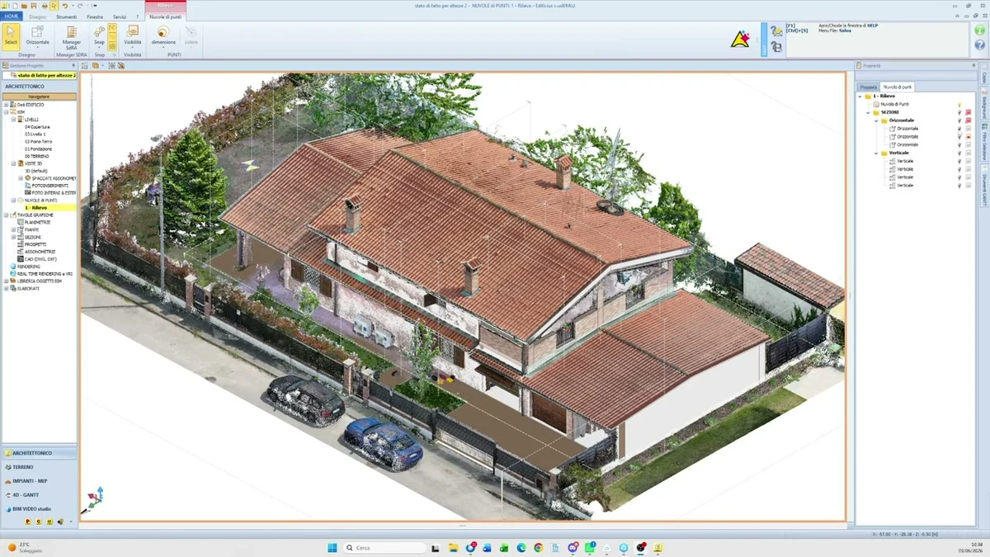Open File Explorer from the taskbar
Viewport: 990px width, 557px height.
[x=453, y=547]
